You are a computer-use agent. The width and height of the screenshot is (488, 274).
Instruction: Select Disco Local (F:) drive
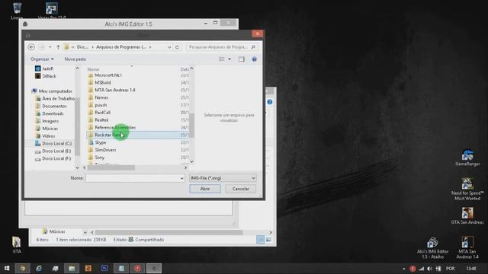click(x=53, y=158)
